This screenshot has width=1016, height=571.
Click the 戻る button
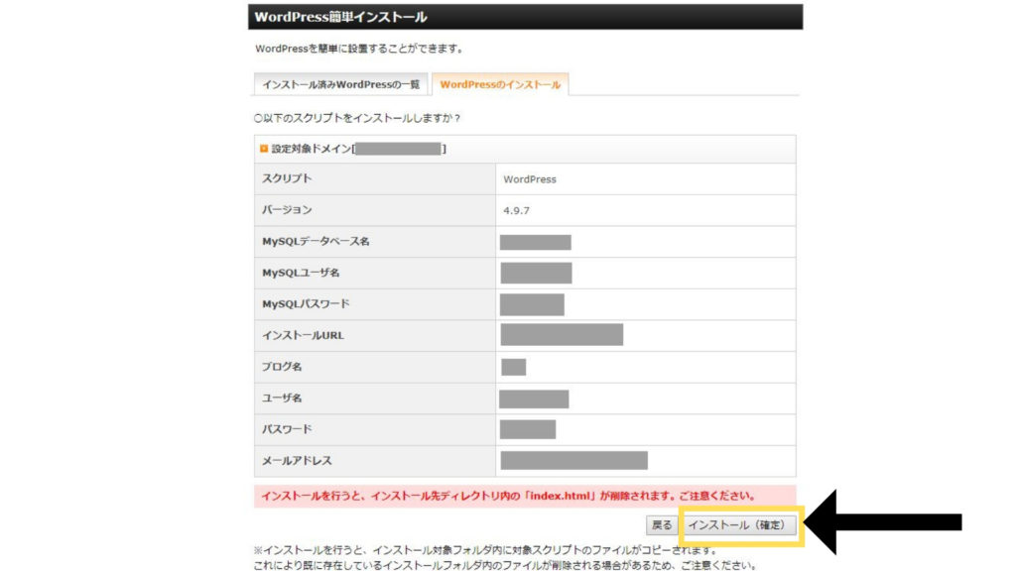(662, 525)
